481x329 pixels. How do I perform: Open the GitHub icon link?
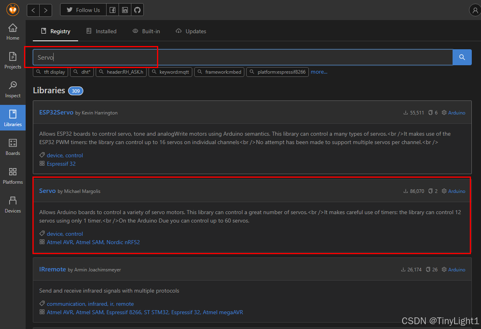click(x=137, y=10)
